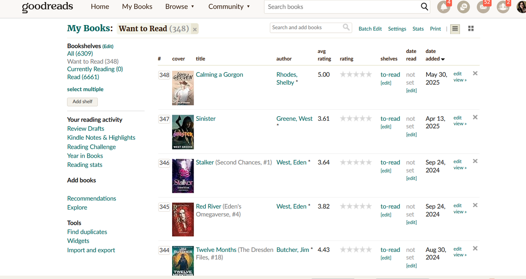526x279 pixels.
Task: Remove Stalker from the shelf
Action: click(475, 161)
